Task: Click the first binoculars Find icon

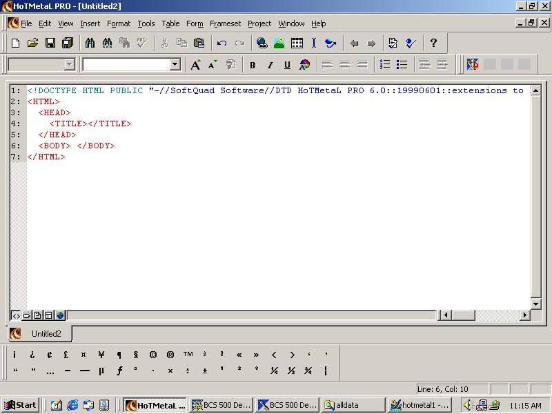Action: click(90, 43)
